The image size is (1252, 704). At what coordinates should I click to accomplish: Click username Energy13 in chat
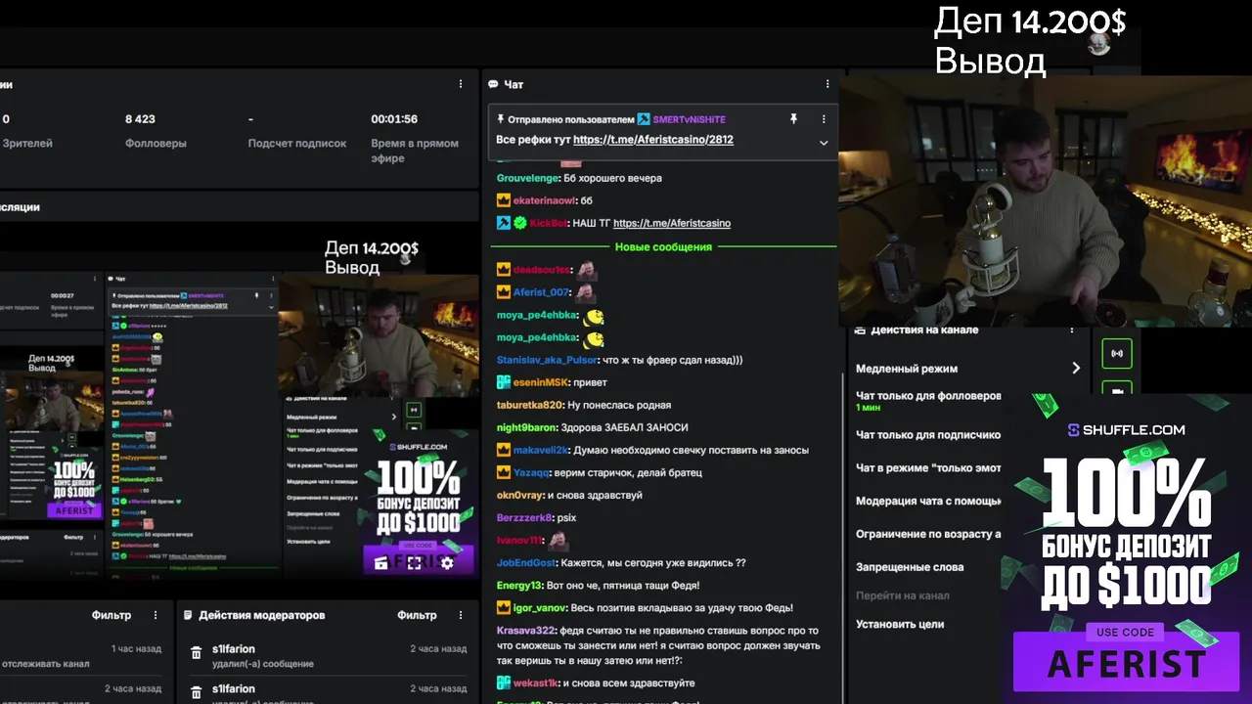point(518,586)
